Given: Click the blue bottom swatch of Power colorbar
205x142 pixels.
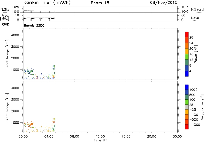Looking at the screenshot, I should coord(187,74).
